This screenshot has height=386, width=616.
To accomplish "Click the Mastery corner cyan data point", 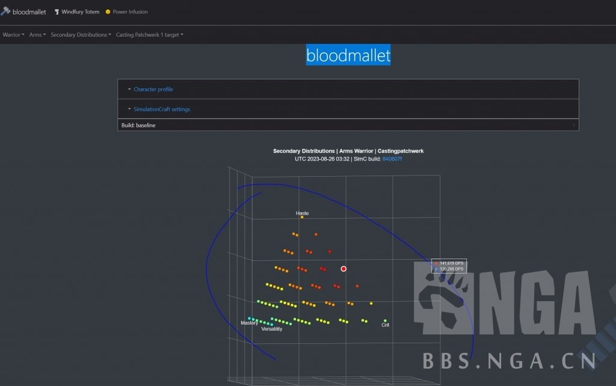I will tap(249, 318).
